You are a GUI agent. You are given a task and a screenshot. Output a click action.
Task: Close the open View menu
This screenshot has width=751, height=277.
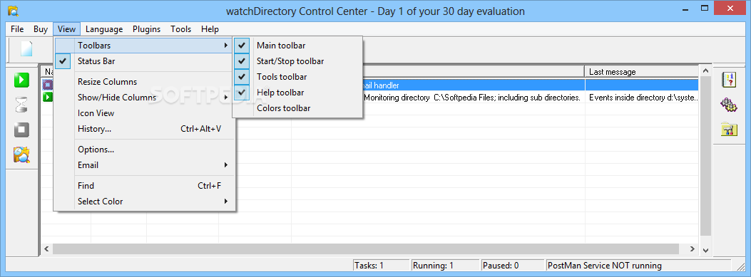66,29
